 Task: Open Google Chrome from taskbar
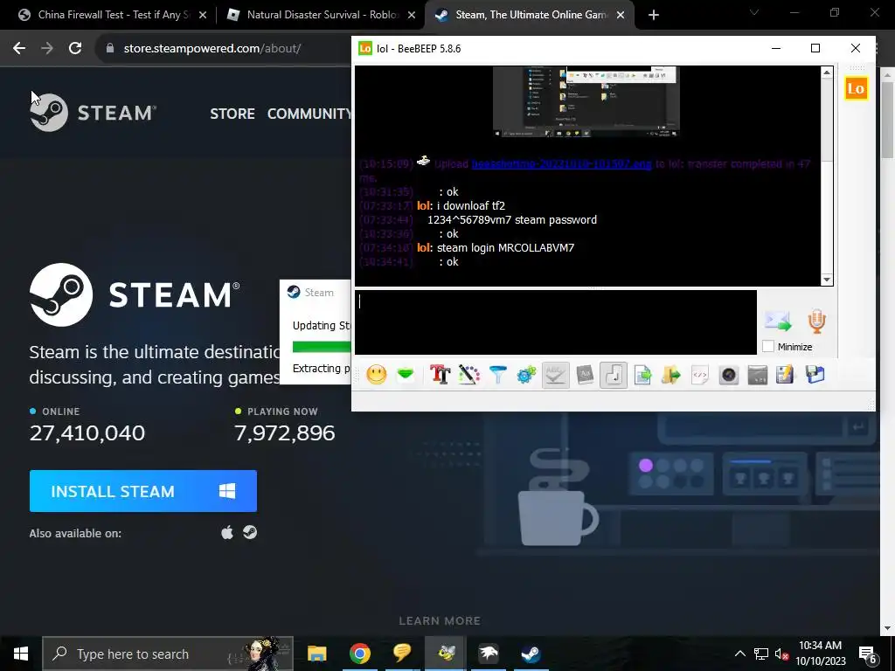359,654
